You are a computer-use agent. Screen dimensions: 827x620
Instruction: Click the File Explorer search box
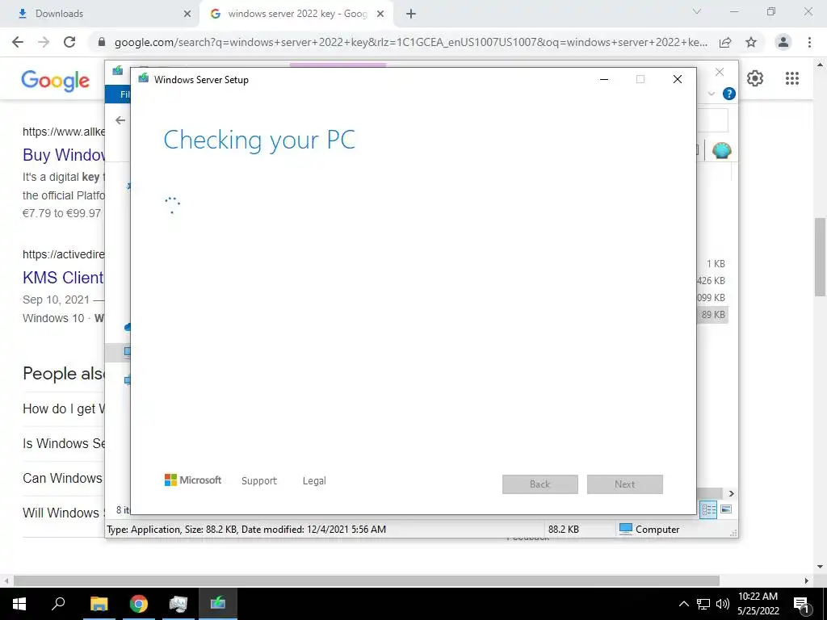click(x=712, y=120)
